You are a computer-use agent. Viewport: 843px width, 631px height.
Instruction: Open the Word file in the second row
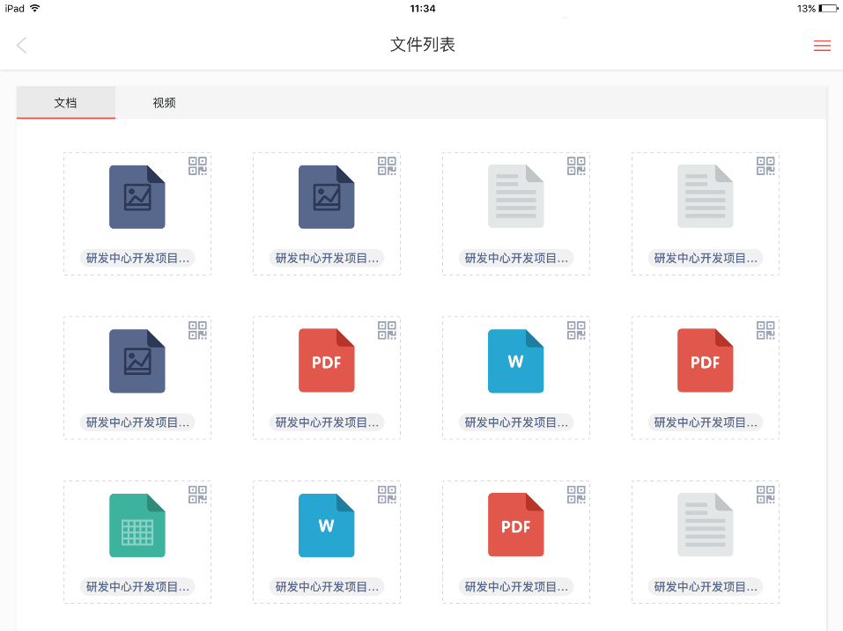[515, 361]
